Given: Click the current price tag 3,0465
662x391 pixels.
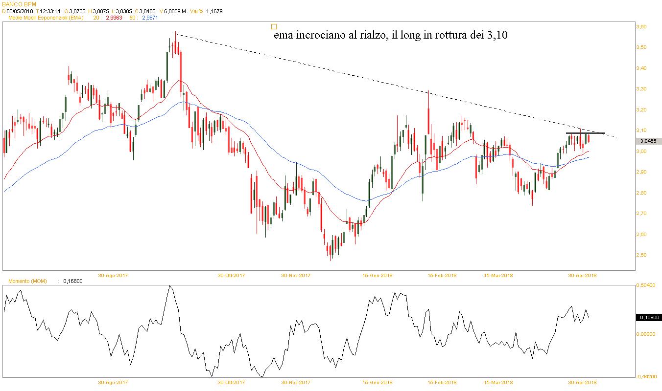Looking at the screenshot, I should (648, 141).
